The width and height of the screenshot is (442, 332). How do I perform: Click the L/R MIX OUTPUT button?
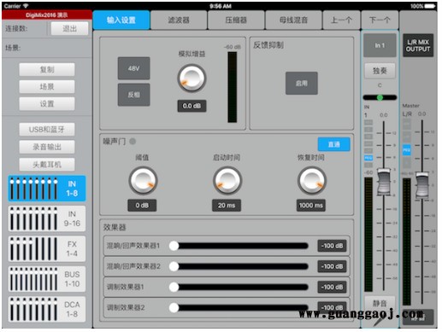pyautogui.click(x=418, y=45)
